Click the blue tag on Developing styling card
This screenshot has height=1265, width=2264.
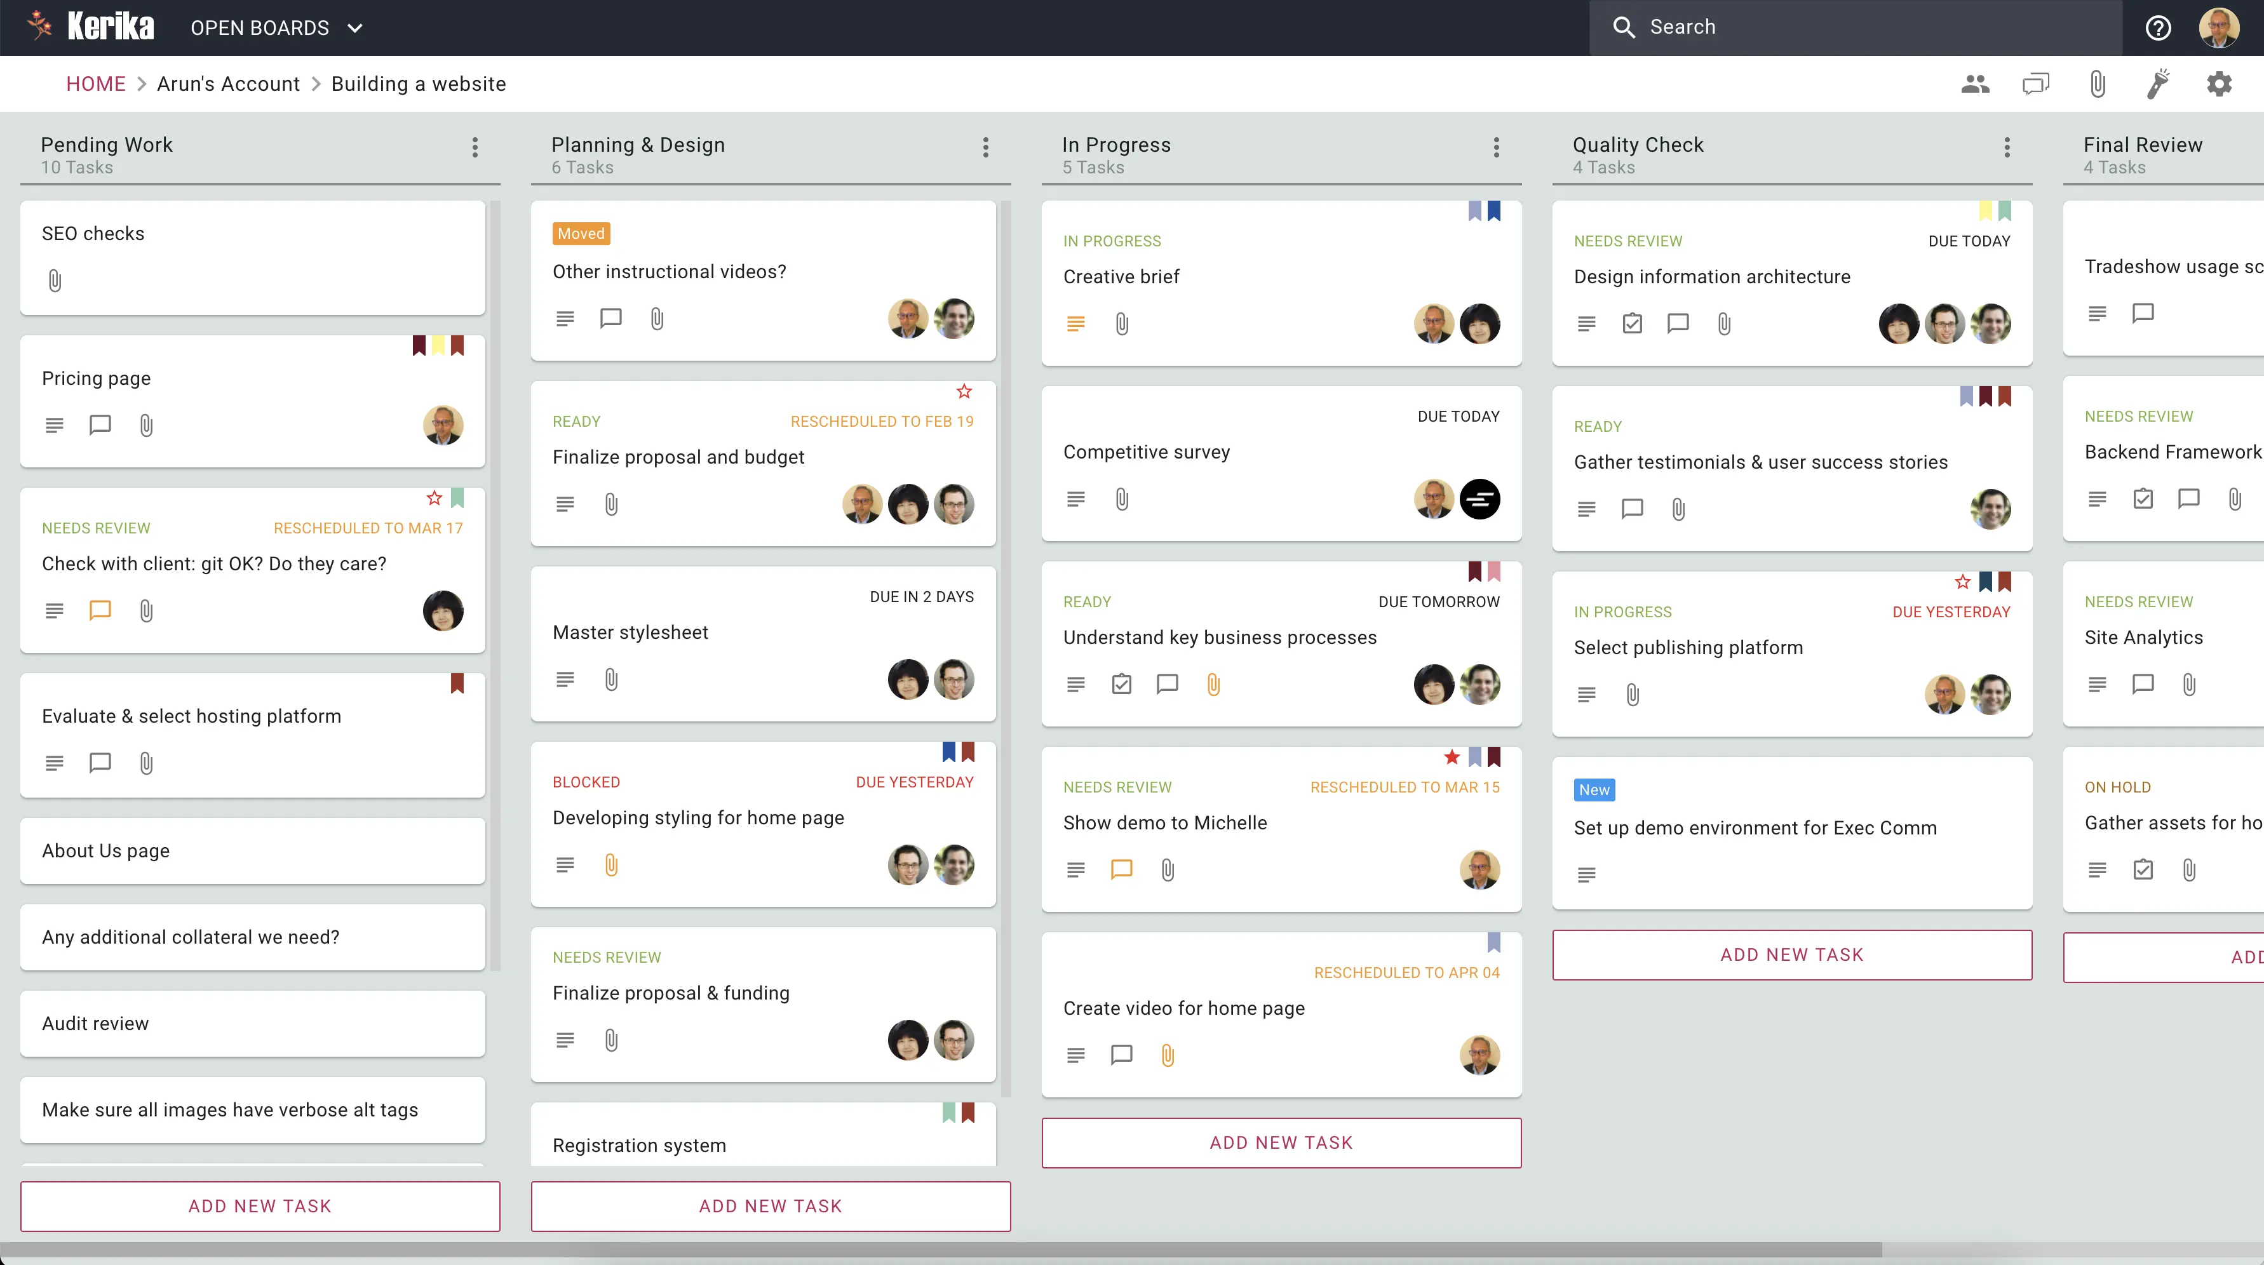click(948, 752)
